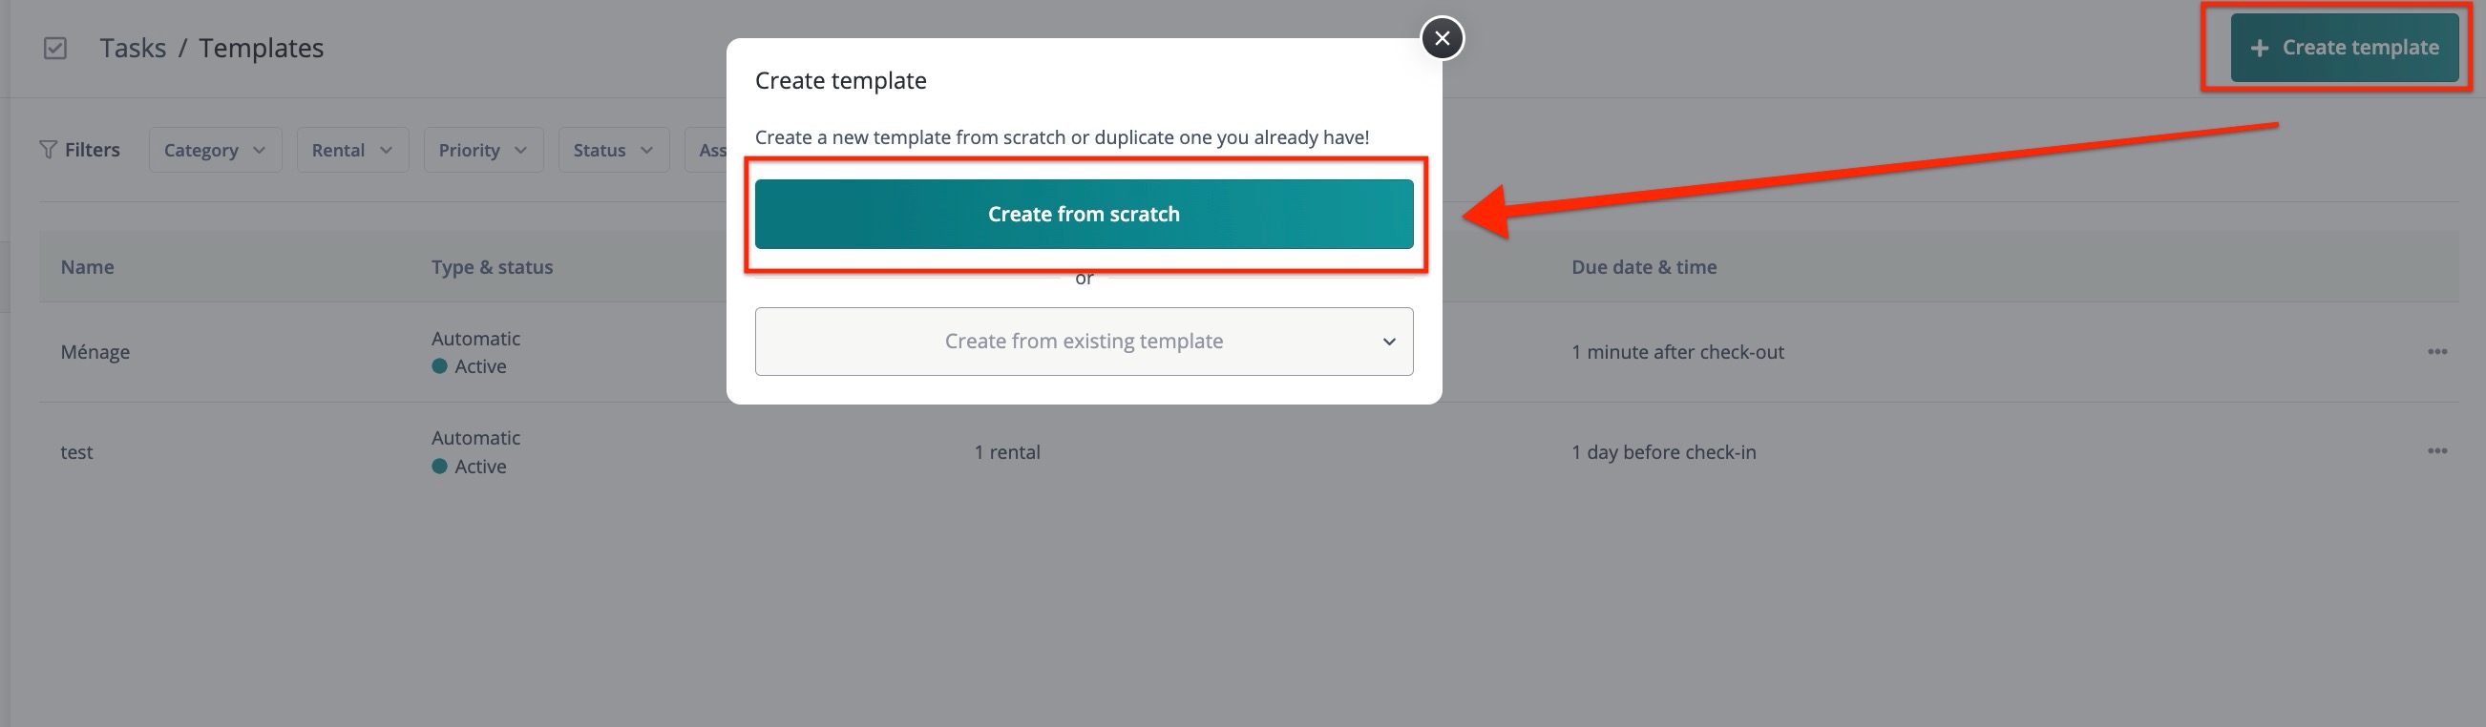Click the Templates breadcrumb item
Viewport: 2486px width, 727px height.
coord(261,49)
